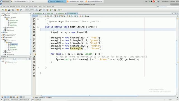
Task: Select Truck.java in Projects tree
Action: pyautogui.click(x=13, y=24)
